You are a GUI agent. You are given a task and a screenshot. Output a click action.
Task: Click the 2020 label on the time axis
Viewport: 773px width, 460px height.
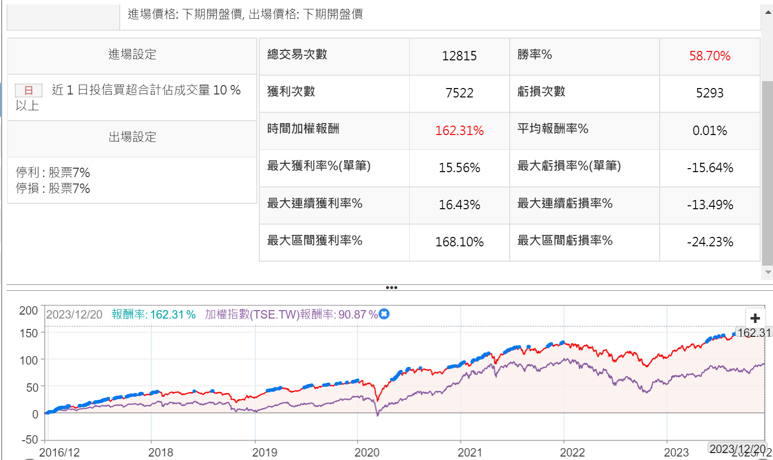click(367, 452)
